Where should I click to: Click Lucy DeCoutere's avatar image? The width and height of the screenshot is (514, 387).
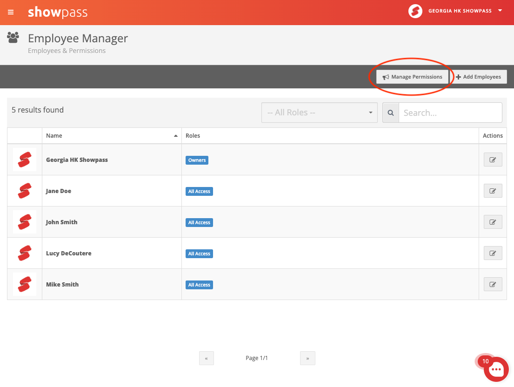click(25, 253)
